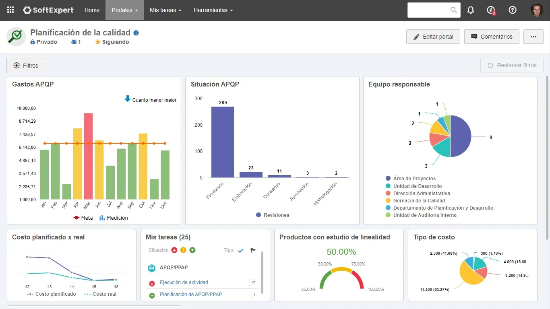550x309 pixels.
Task: Expand the Herramientas menu
Action: tap(213, 10)
